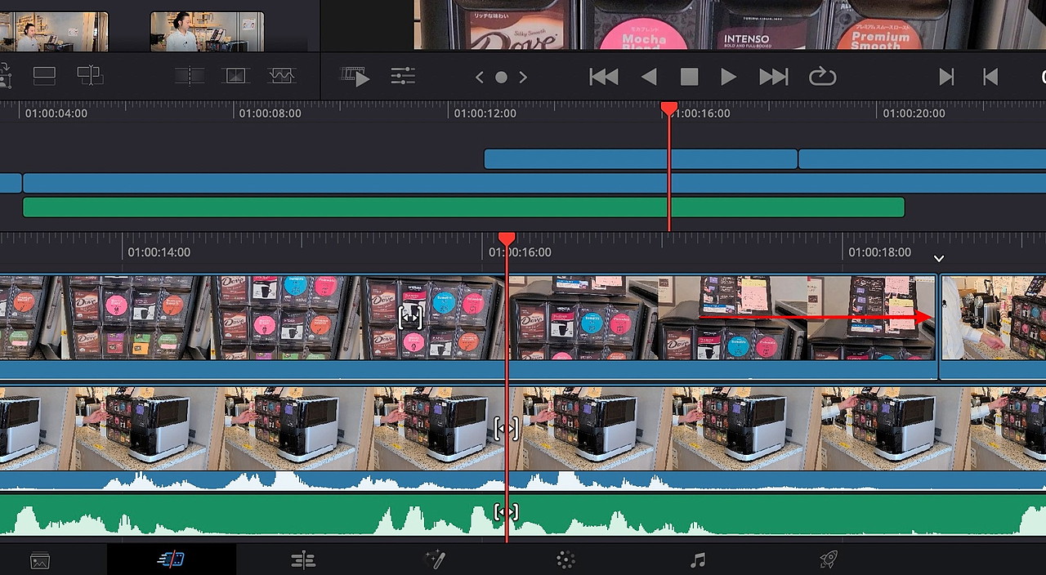Select the first media pool clip thumbnail
The width and height of the screenshot is (1046, 575).
pos(54,31)
